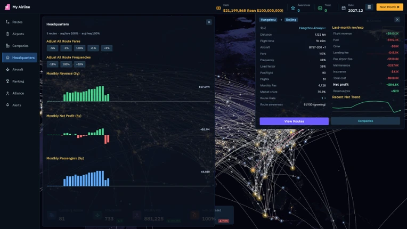The width and height of the screenshot is (407, 229).
Task: Raise all route fares by 1%
Action: coord(93,48)
